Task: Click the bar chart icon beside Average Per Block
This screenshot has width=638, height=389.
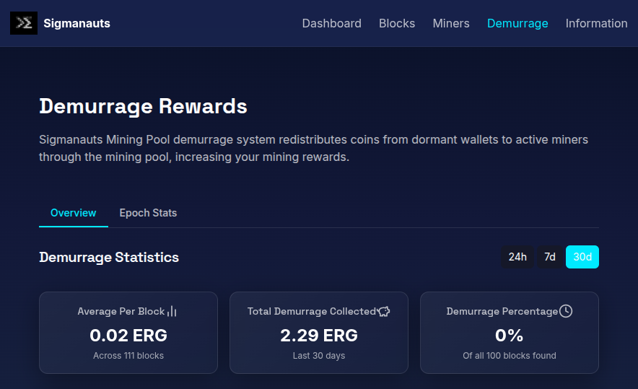Action: coord(172,311)
